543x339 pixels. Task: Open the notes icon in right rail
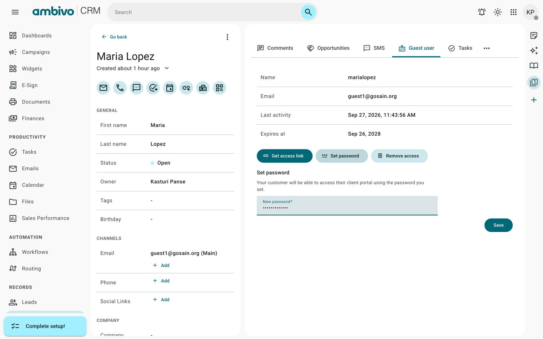(534, 35)
